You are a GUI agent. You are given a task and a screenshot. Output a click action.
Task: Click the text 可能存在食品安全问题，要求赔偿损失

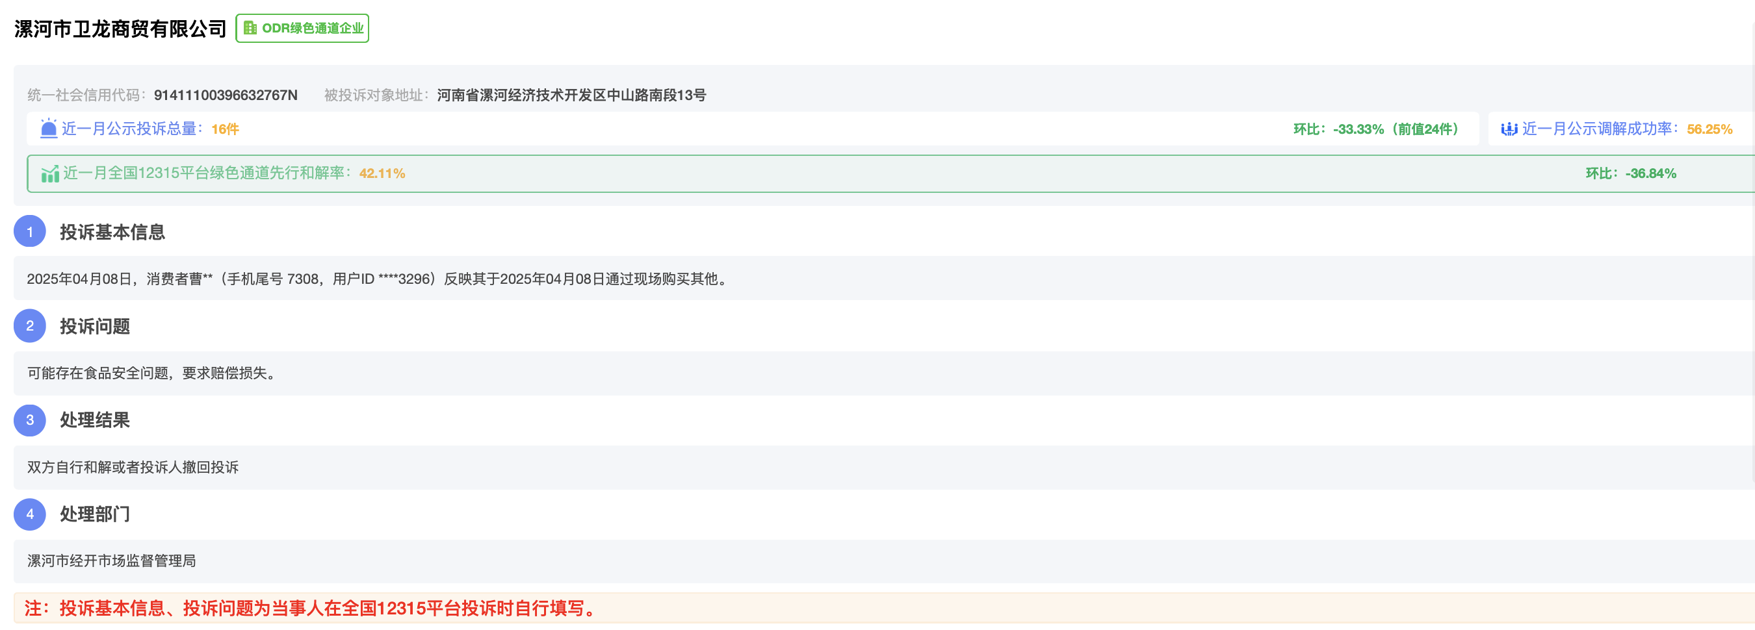click(x=153, y=373)
